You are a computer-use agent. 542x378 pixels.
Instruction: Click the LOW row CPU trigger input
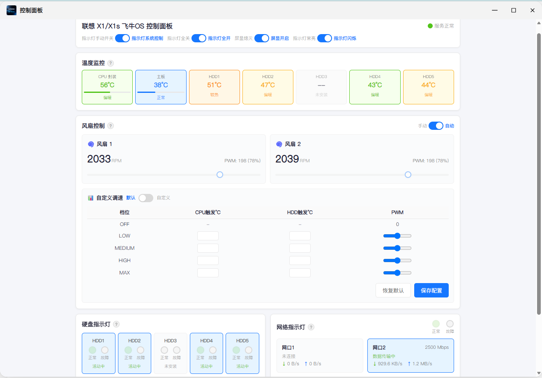click(208, 236)
